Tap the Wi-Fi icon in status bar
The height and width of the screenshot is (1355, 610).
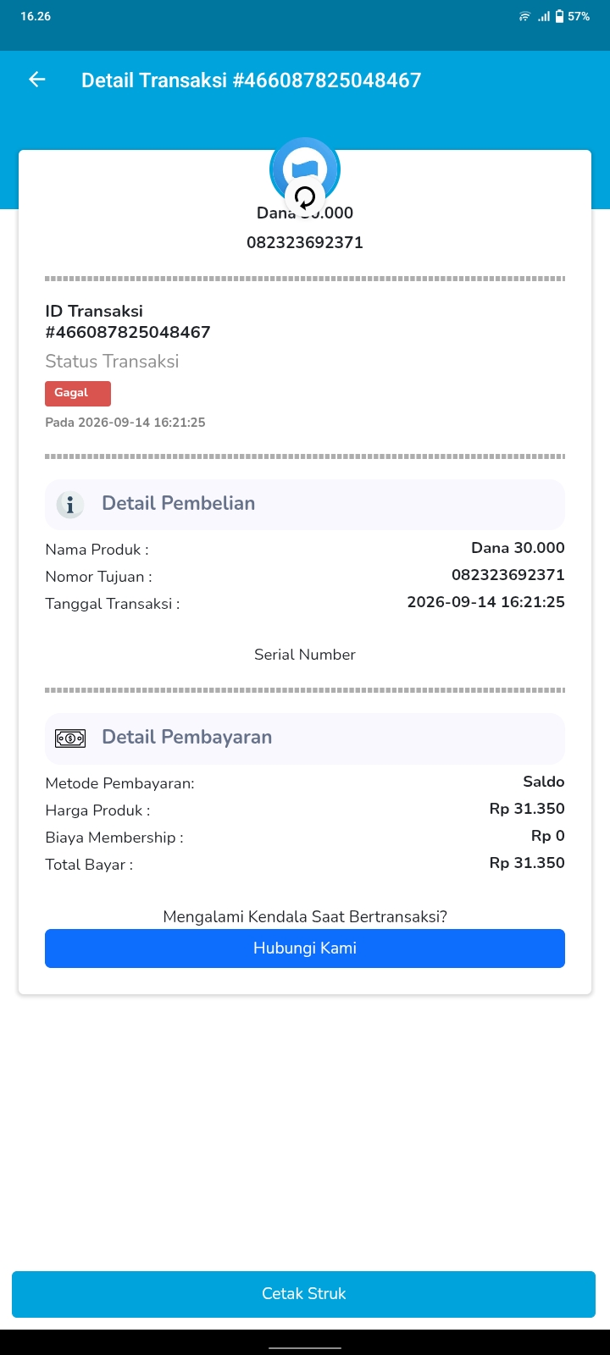(x=524, y=16)
